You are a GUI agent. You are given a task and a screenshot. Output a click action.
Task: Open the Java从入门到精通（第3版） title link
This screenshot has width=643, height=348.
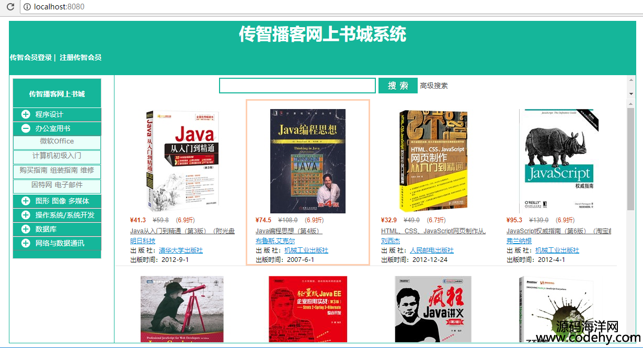182,231
